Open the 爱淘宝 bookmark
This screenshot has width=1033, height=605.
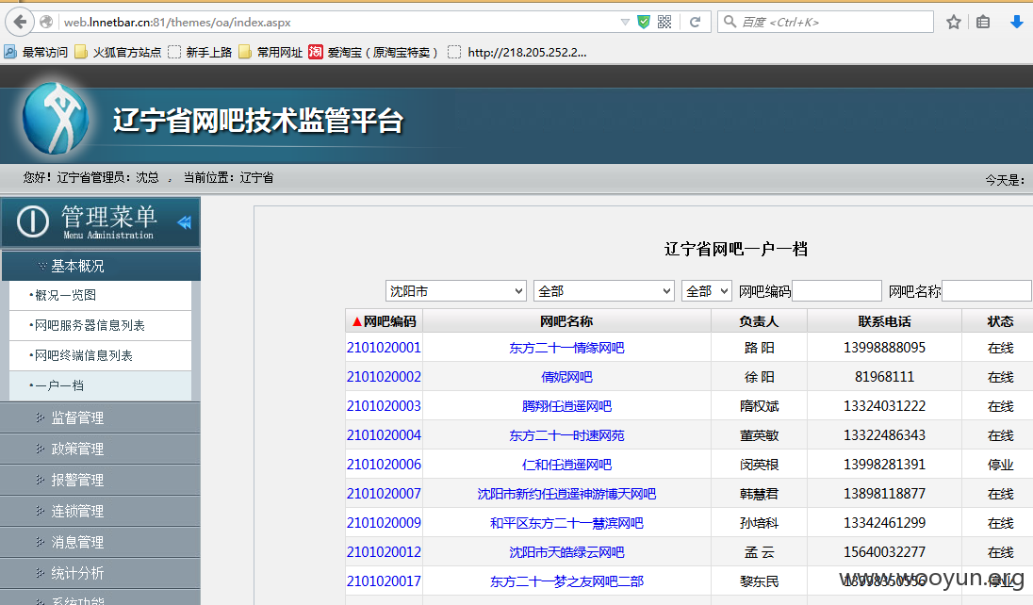(373, 52)
